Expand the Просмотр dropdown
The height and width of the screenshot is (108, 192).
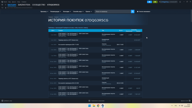coord(44,11)
